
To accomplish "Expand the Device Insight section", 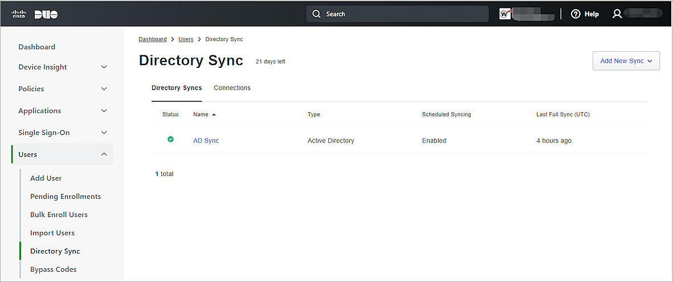I will (x=104, y=67).
